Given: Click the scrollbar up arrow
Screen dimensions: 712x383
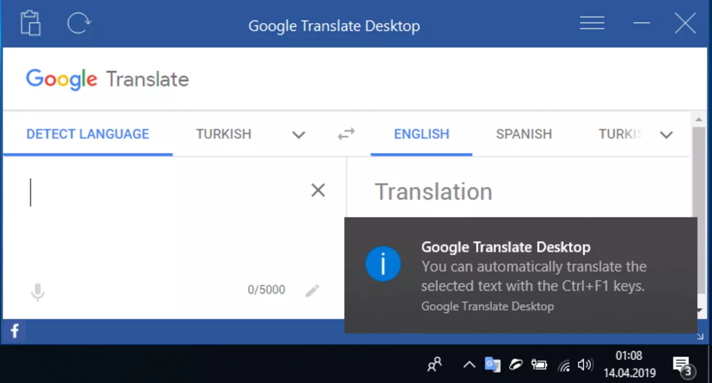Looking at the screenshot, I should coord(699,119).
